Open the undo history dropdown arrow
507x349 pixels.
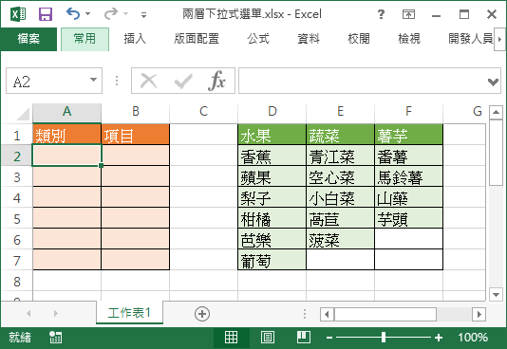88,14
